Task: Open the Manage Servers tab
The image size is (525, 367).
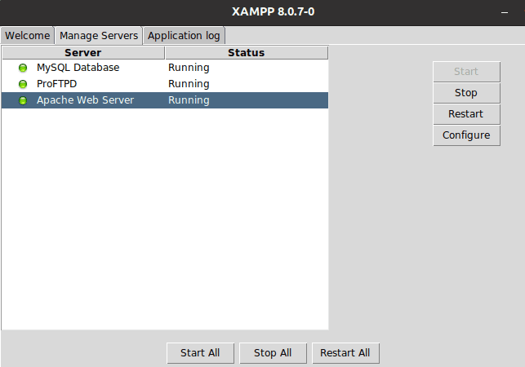Action: [99, 35]
